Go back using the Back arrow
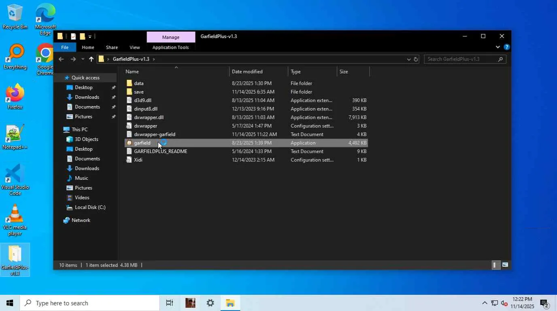The image size is (557, 311). [x=61, y=59]
